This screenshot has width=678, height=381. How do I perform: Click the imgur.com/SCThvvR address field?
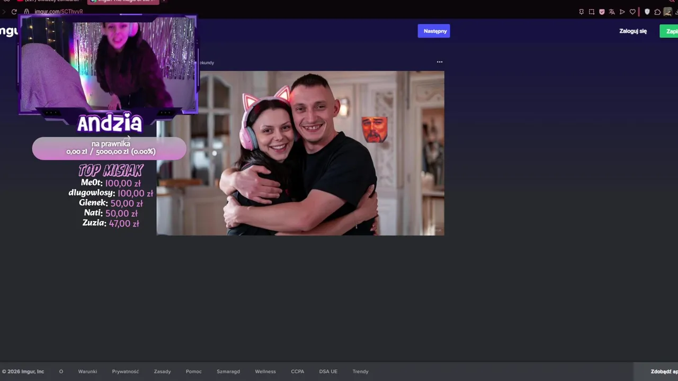(59, 12)
